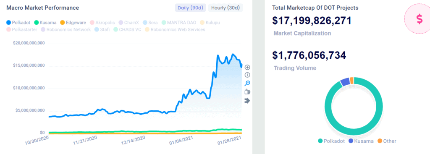Switch to Hourly (30d) view
Image resolution: width=430 pixels, height=154 pixels.
click(x=225, y=8)
